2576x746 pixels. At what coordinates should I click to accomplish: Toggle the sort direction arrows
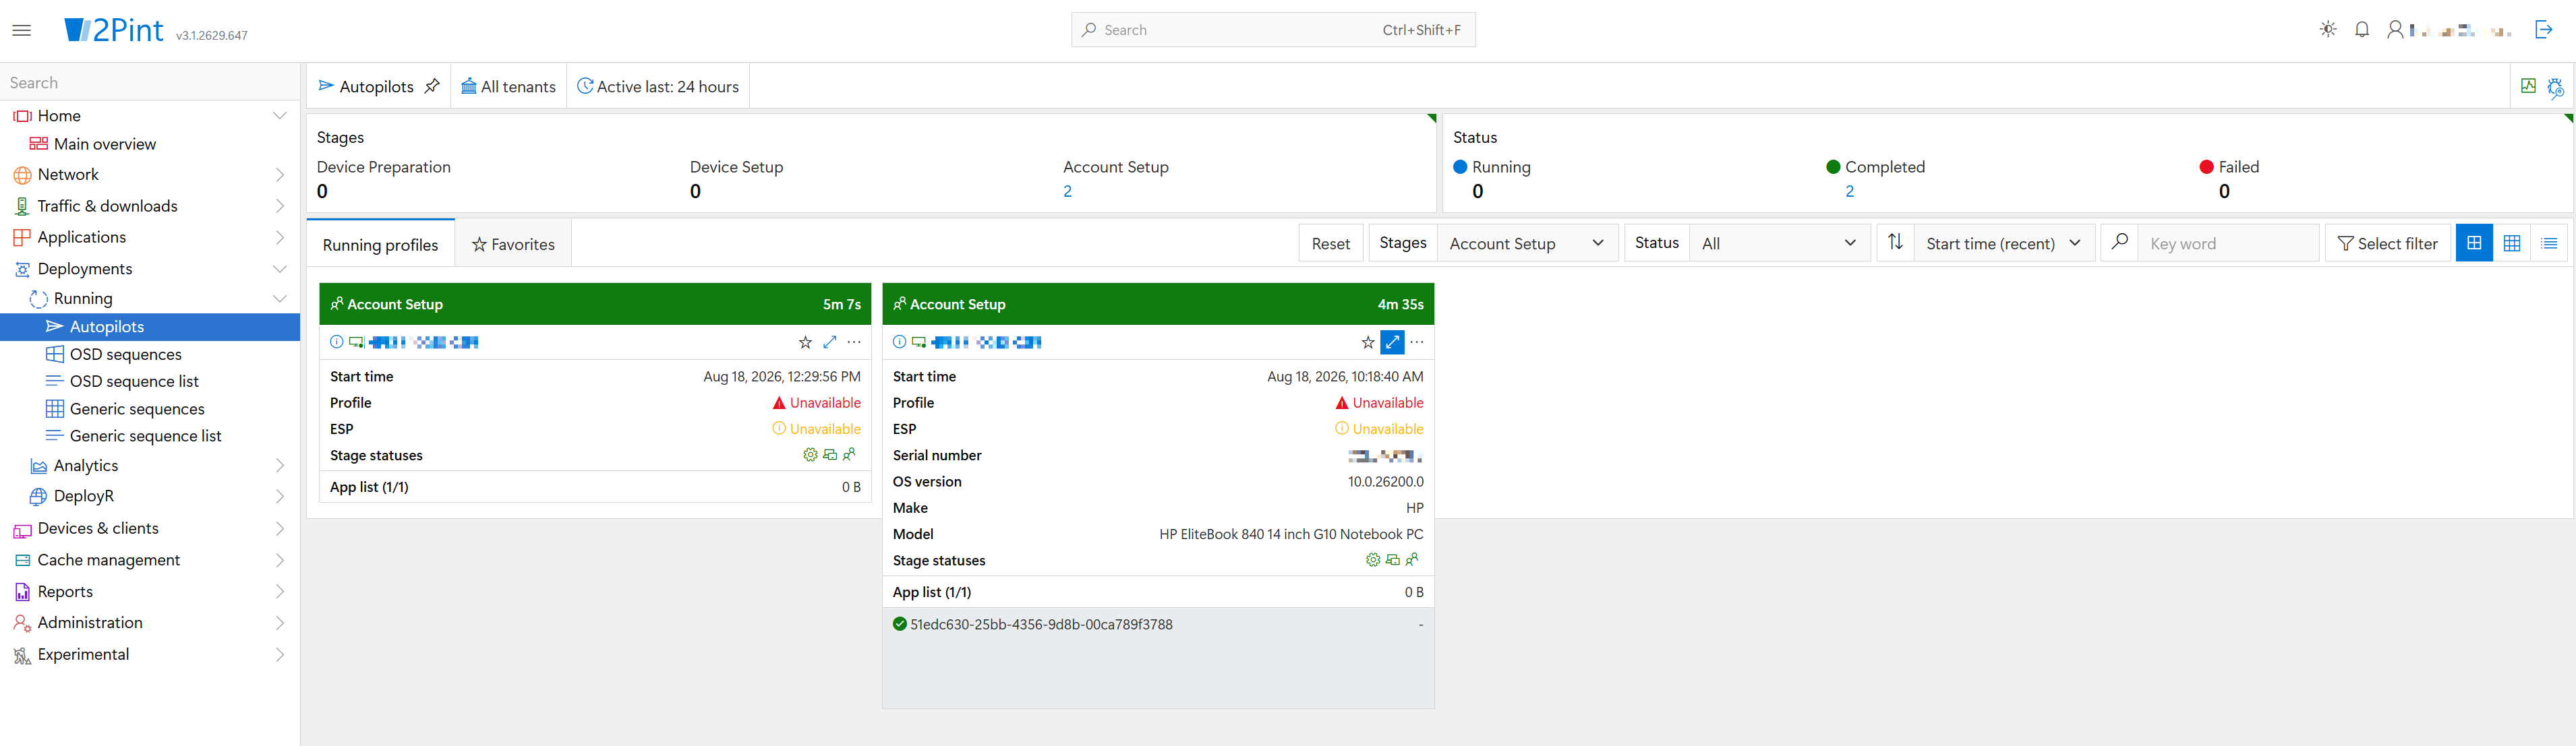click(1895, 243)
